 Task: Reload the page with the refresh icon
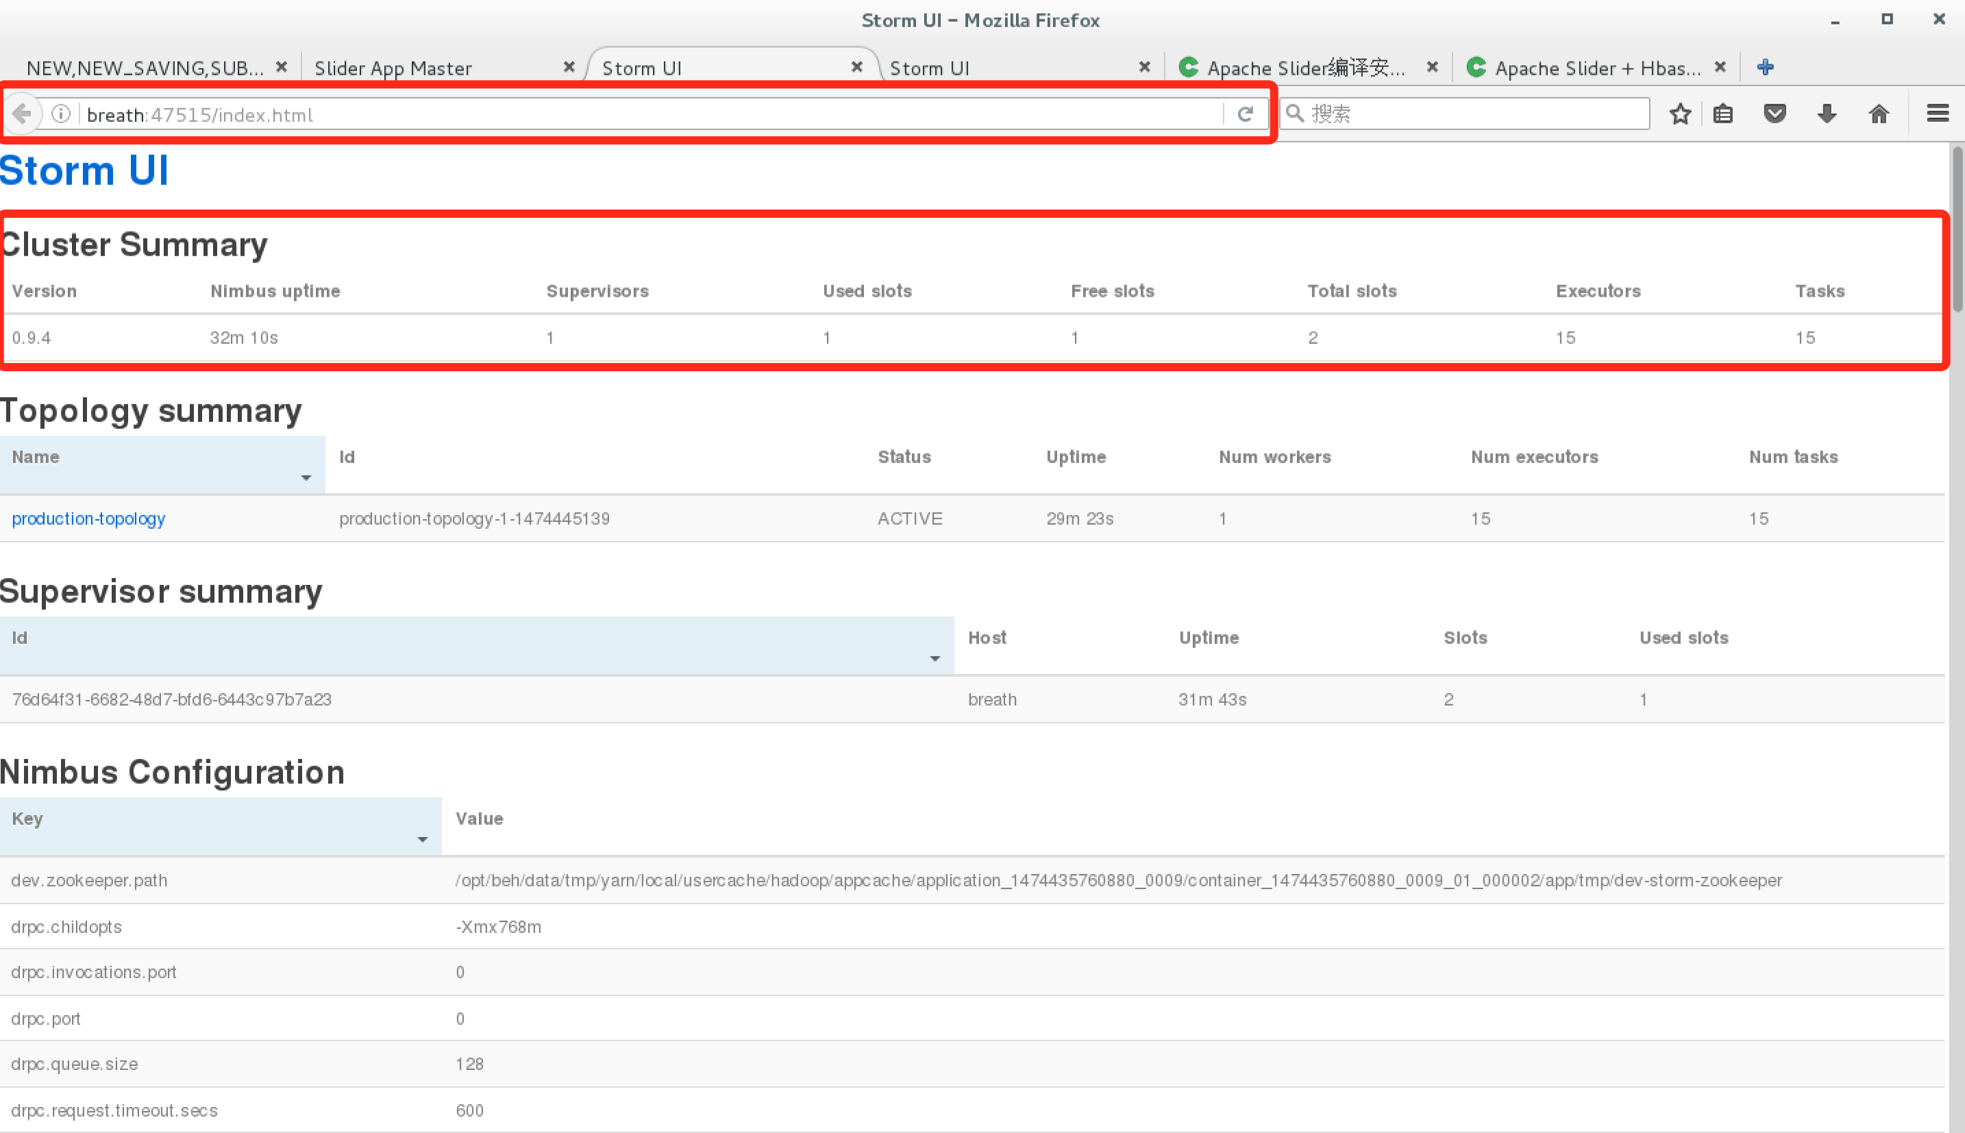tap(1245, 114)
